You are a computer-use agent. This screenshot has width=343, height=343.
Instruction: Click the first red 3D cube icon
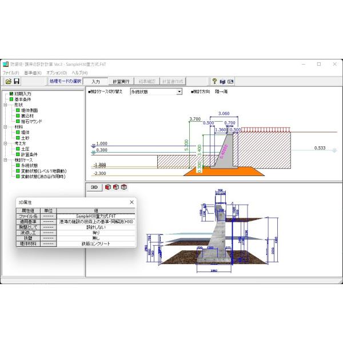(108, 187)
